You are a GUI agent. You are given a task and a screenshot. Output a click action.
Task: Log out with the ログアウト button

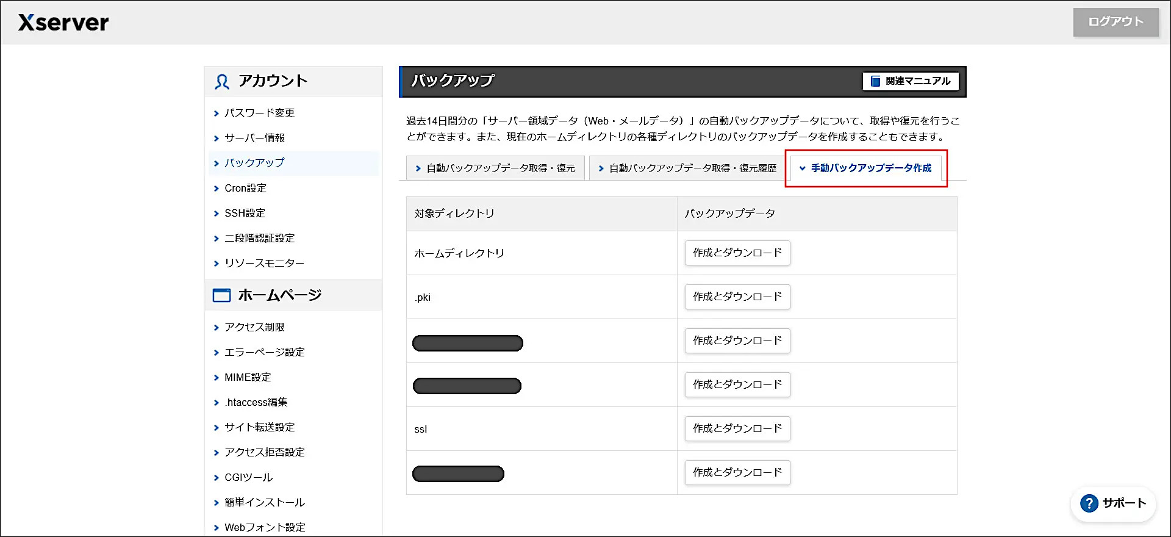click(x=1115, y=22)
